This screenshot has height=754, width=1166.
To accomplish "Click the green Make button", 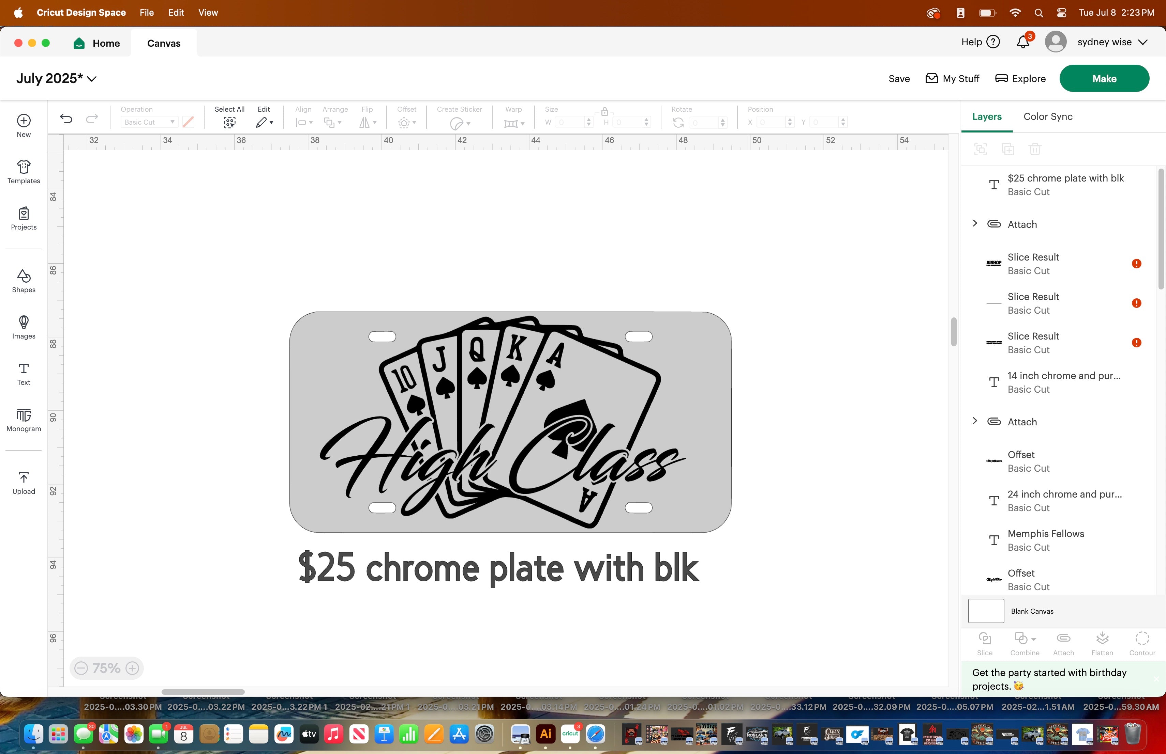I will click(x=1104, y=78).
